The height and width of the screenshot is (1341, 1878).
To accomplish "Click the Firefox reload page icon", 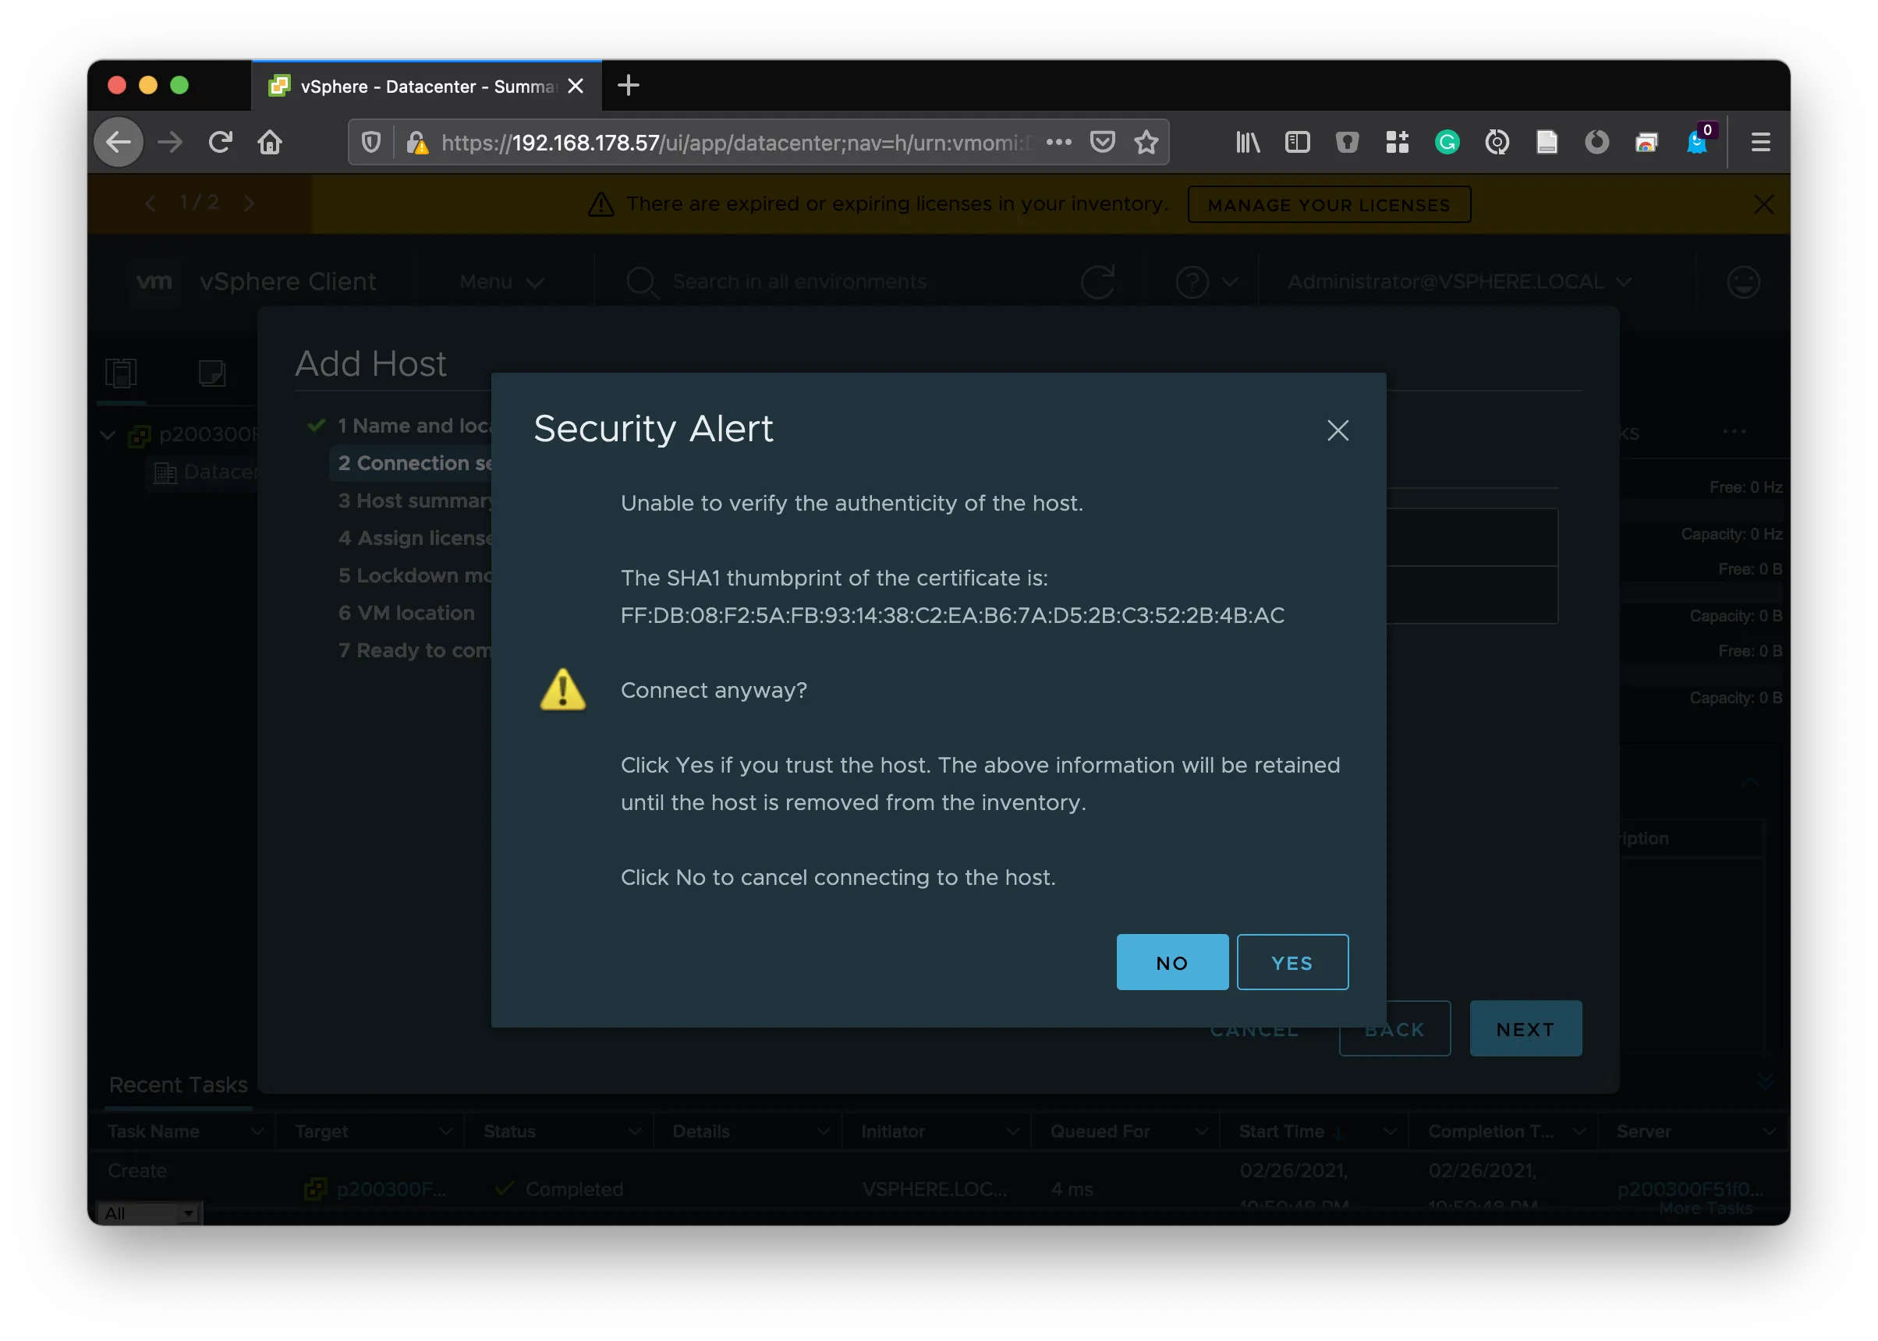I will point(220,143).
